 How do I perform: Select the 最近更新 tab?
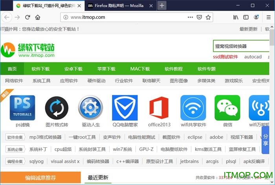tap(98, 178)
